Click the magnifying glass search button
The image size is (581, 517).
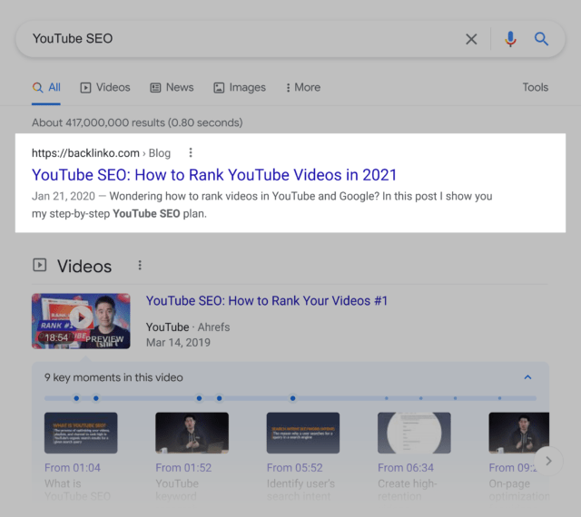point(542,39)
